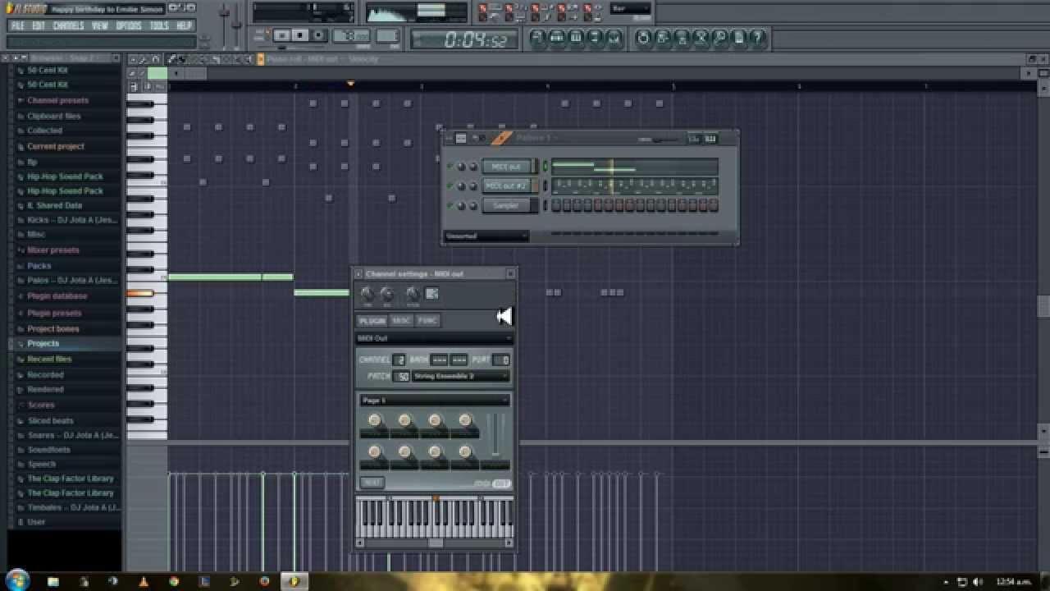Click the transport Record button
The image size is (1050, 591).
(318, 35)
